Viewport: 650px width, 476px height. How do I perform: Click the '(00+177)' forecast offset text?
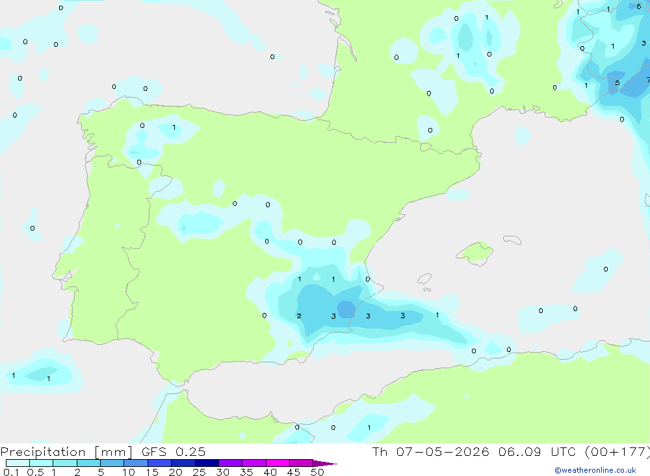(x=617, y=452)
